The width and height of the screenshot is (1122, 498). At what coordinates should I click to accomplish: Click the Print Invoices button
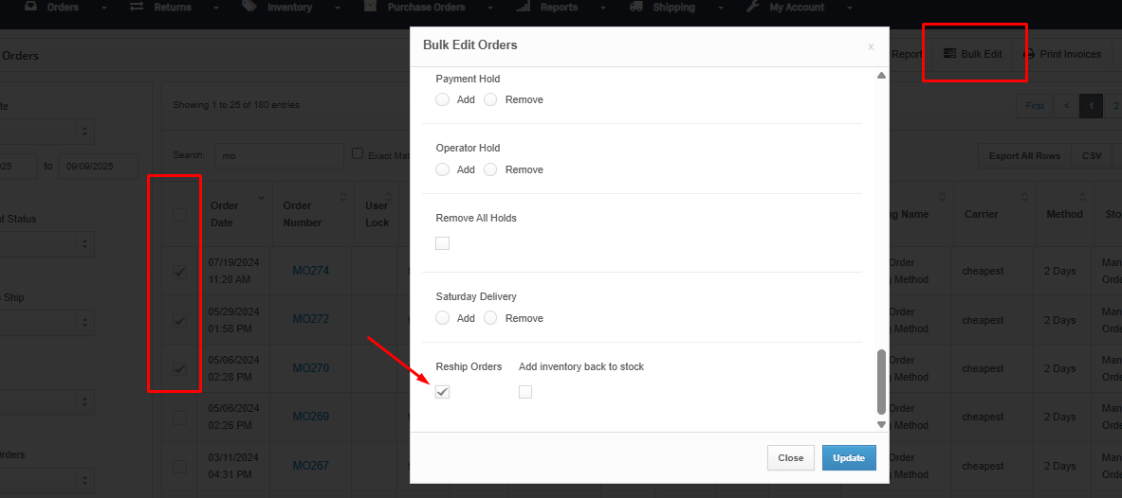click(1062, 54)
